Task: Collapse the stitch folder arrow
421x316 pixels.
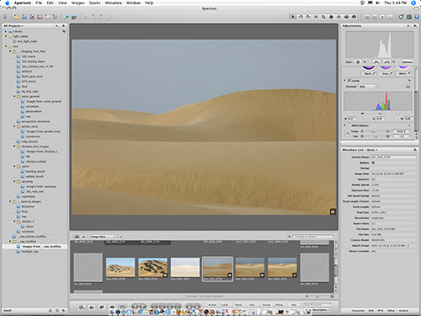Action: [x=14, y=166]
